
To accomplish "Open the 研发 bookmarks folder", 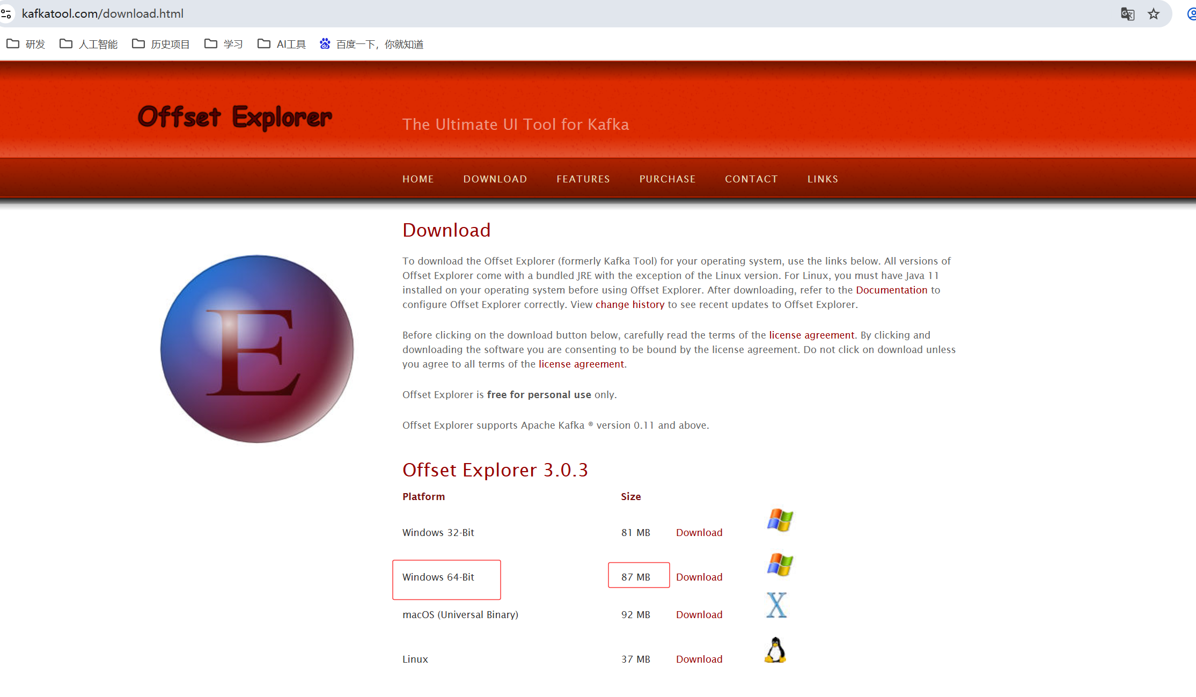I will (26, 44).
